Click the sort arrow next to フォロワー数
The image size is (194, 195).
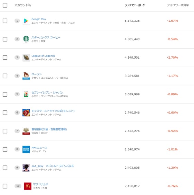[144, 5]
